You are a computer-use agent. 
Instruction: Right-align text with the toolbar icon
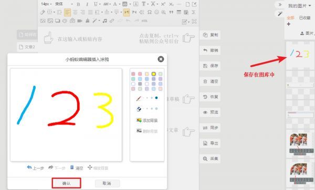point(83,12)
